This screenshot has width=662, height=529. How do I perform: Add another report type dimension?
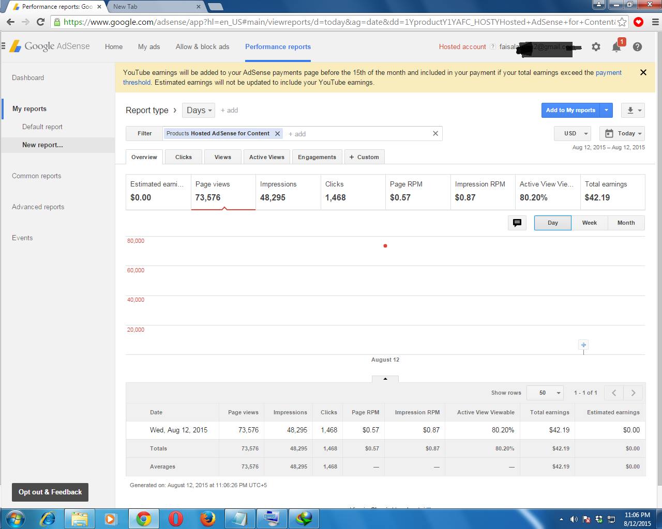coord(229,110)
